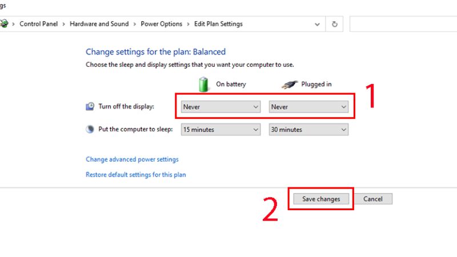
Task: Open sleep Plugged in 30 minutes dropdown
Action: [x=308, y=130]
